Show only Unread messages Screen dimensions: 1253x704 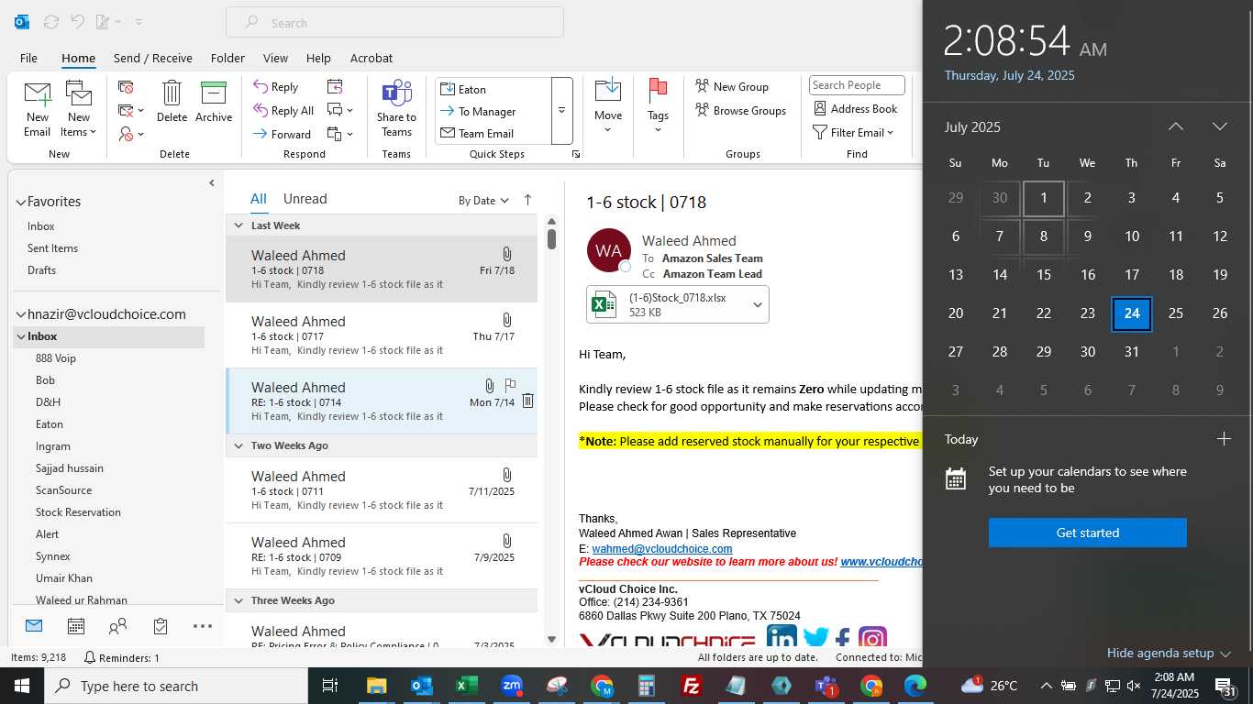click(x=305, y=199)
